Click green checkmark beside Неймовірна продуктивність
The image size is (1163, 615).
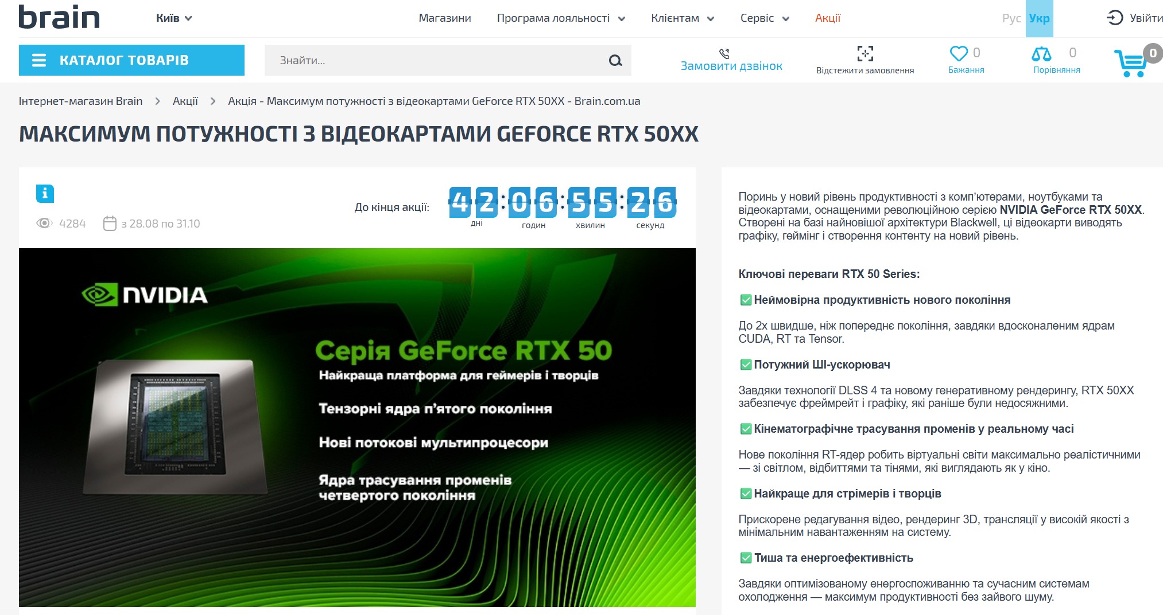click(x=746, y=300)
